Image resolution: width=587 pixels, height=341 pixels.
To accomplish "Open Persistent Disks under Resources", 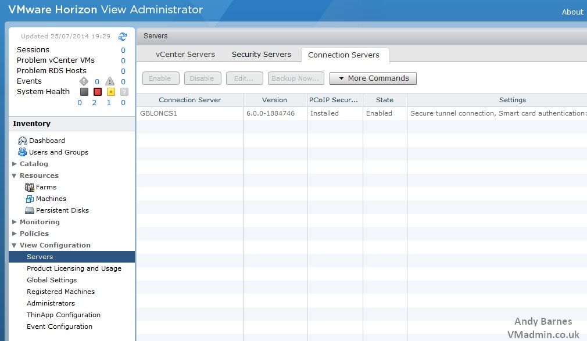I will pyautogui.click(x=63, y=210).
